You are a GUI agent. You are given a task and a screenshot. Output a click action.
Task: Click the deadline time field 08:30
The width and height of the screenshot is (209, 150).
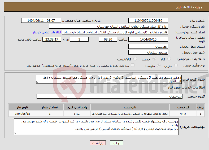tap(108, 39)
